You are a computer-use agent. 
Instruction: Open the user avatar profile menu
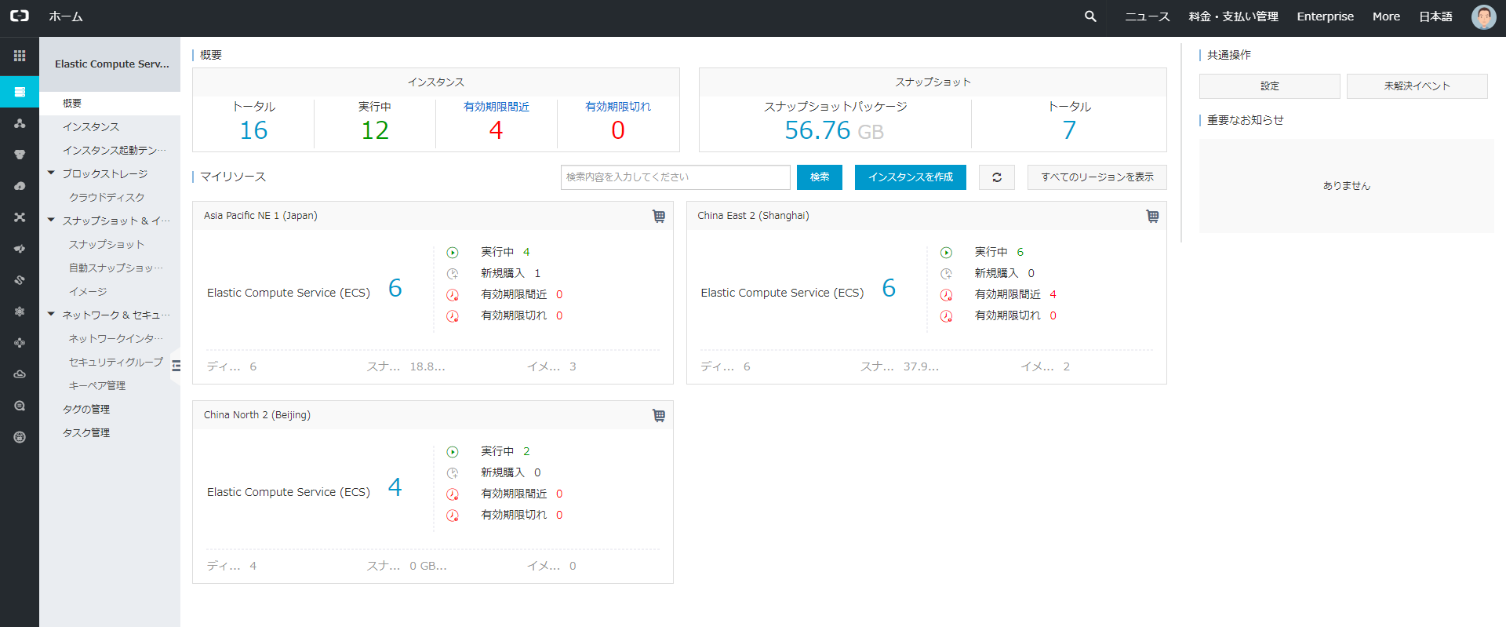(1483, 16)
